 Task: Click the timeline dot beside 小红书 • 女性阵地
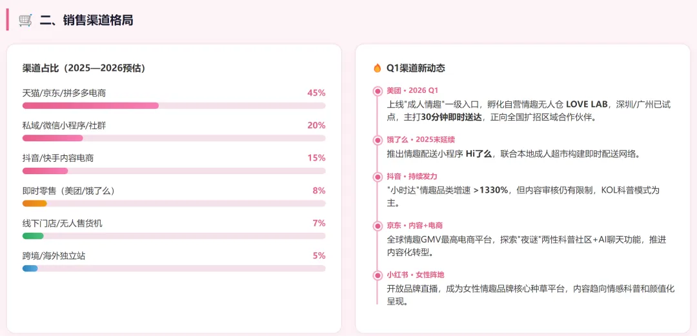pos(378,275)
